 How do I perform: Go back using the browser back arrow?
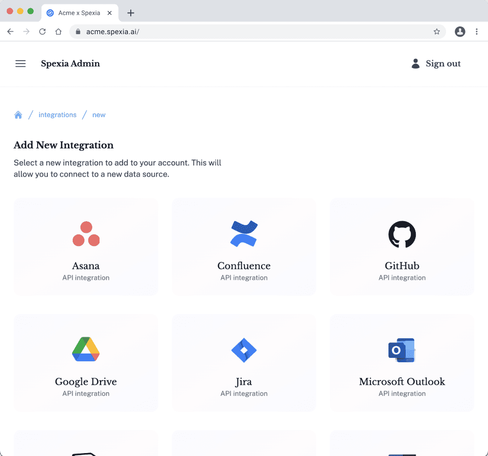point(10,31)
